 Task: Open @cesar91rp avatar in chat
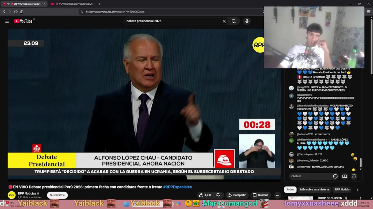(291, 167)
